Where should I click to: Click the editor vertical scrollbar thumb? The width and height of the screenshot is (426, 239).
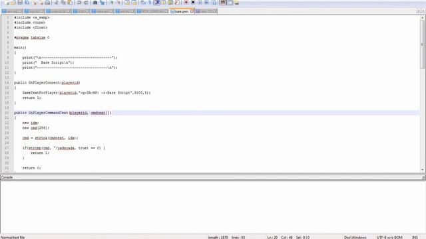422,44
